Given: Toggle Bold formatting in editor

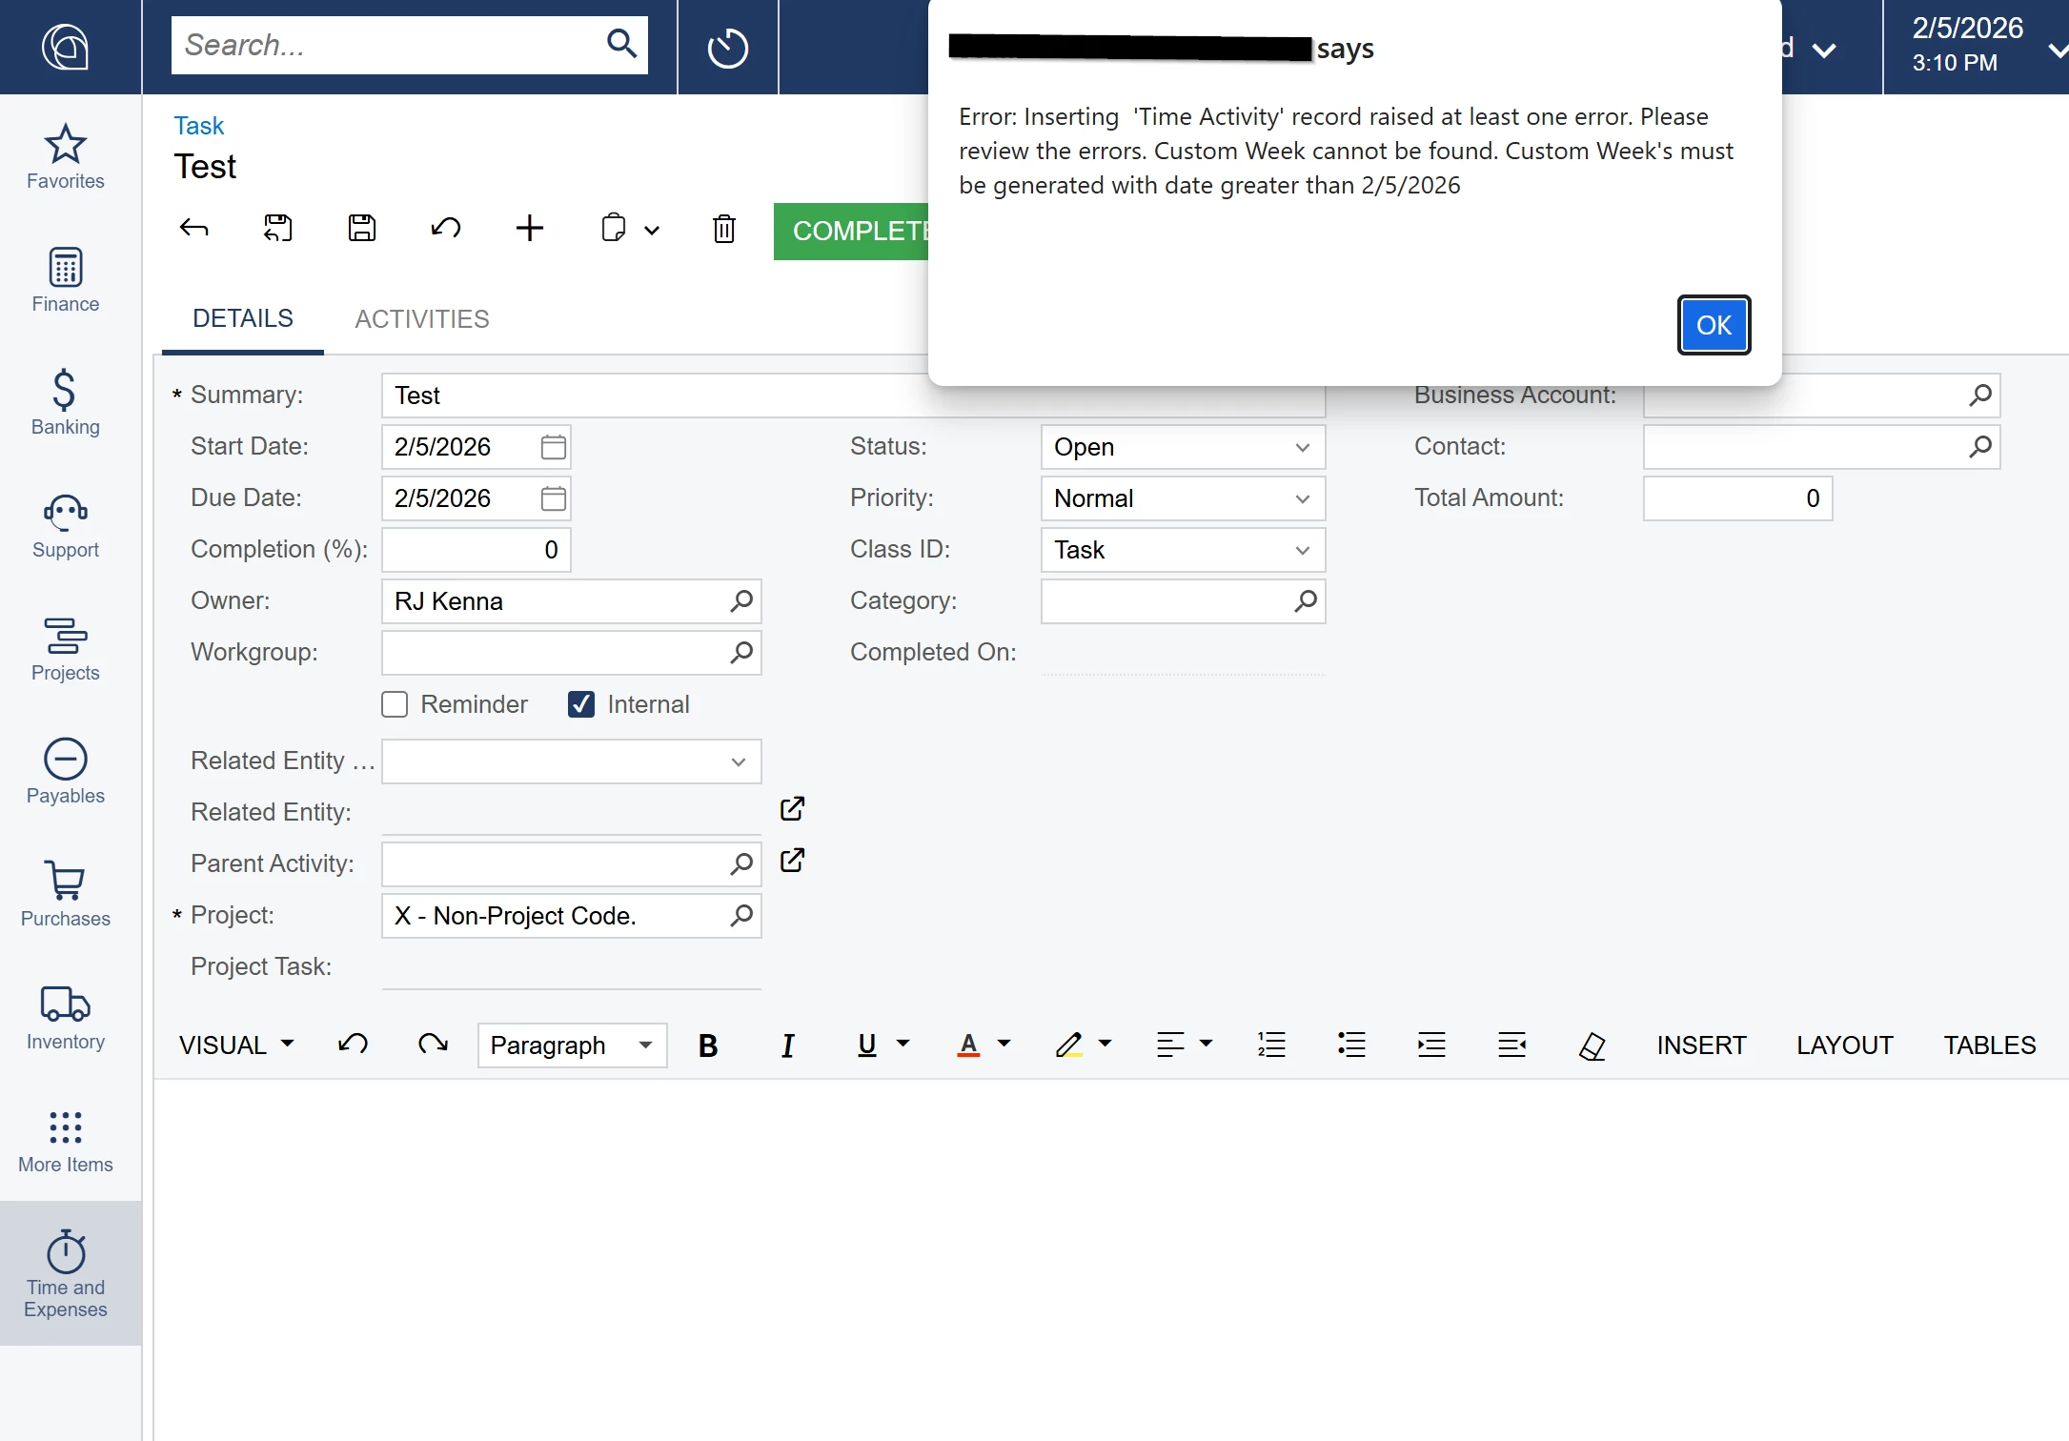Looking at the screenshot, I should 707,1045.
